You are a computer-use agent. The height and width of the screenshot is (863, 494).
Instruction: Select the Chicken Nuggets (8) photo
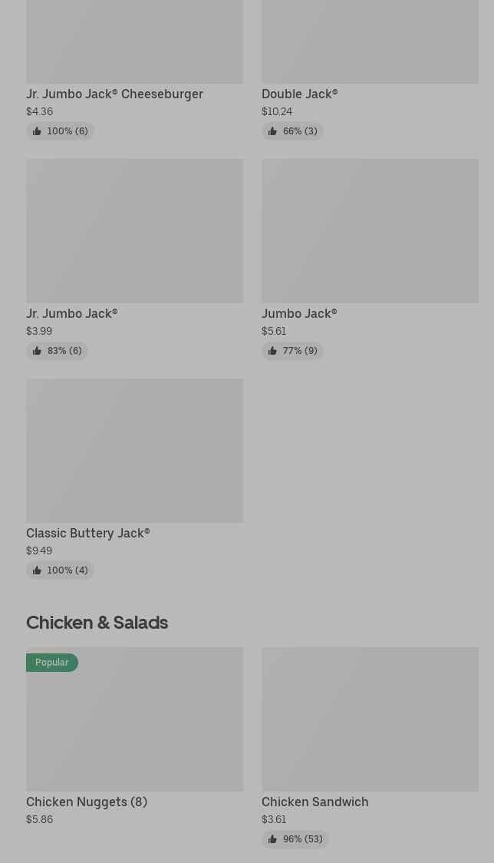(135, 719)
